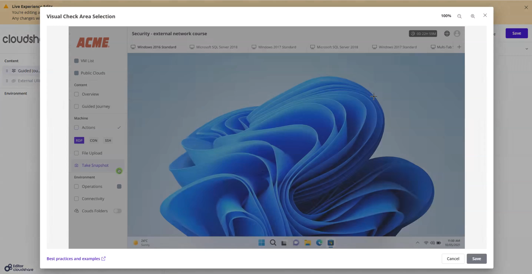Open the globe language icon

[447, 33]
